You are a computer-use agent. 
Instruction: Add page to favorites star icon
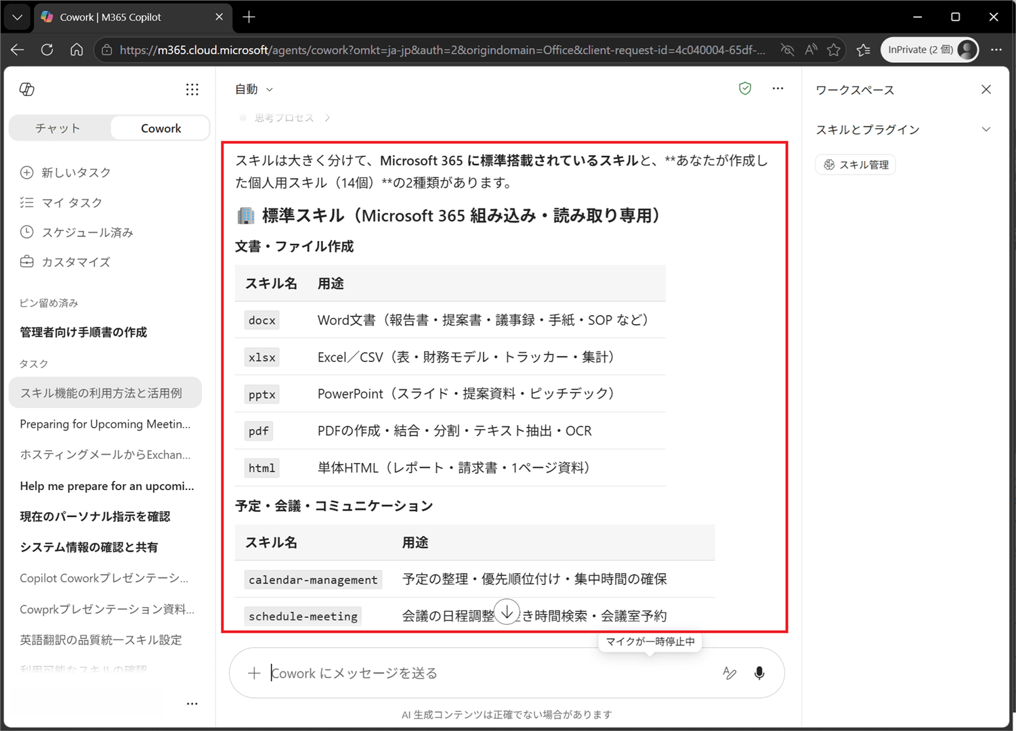834,49
